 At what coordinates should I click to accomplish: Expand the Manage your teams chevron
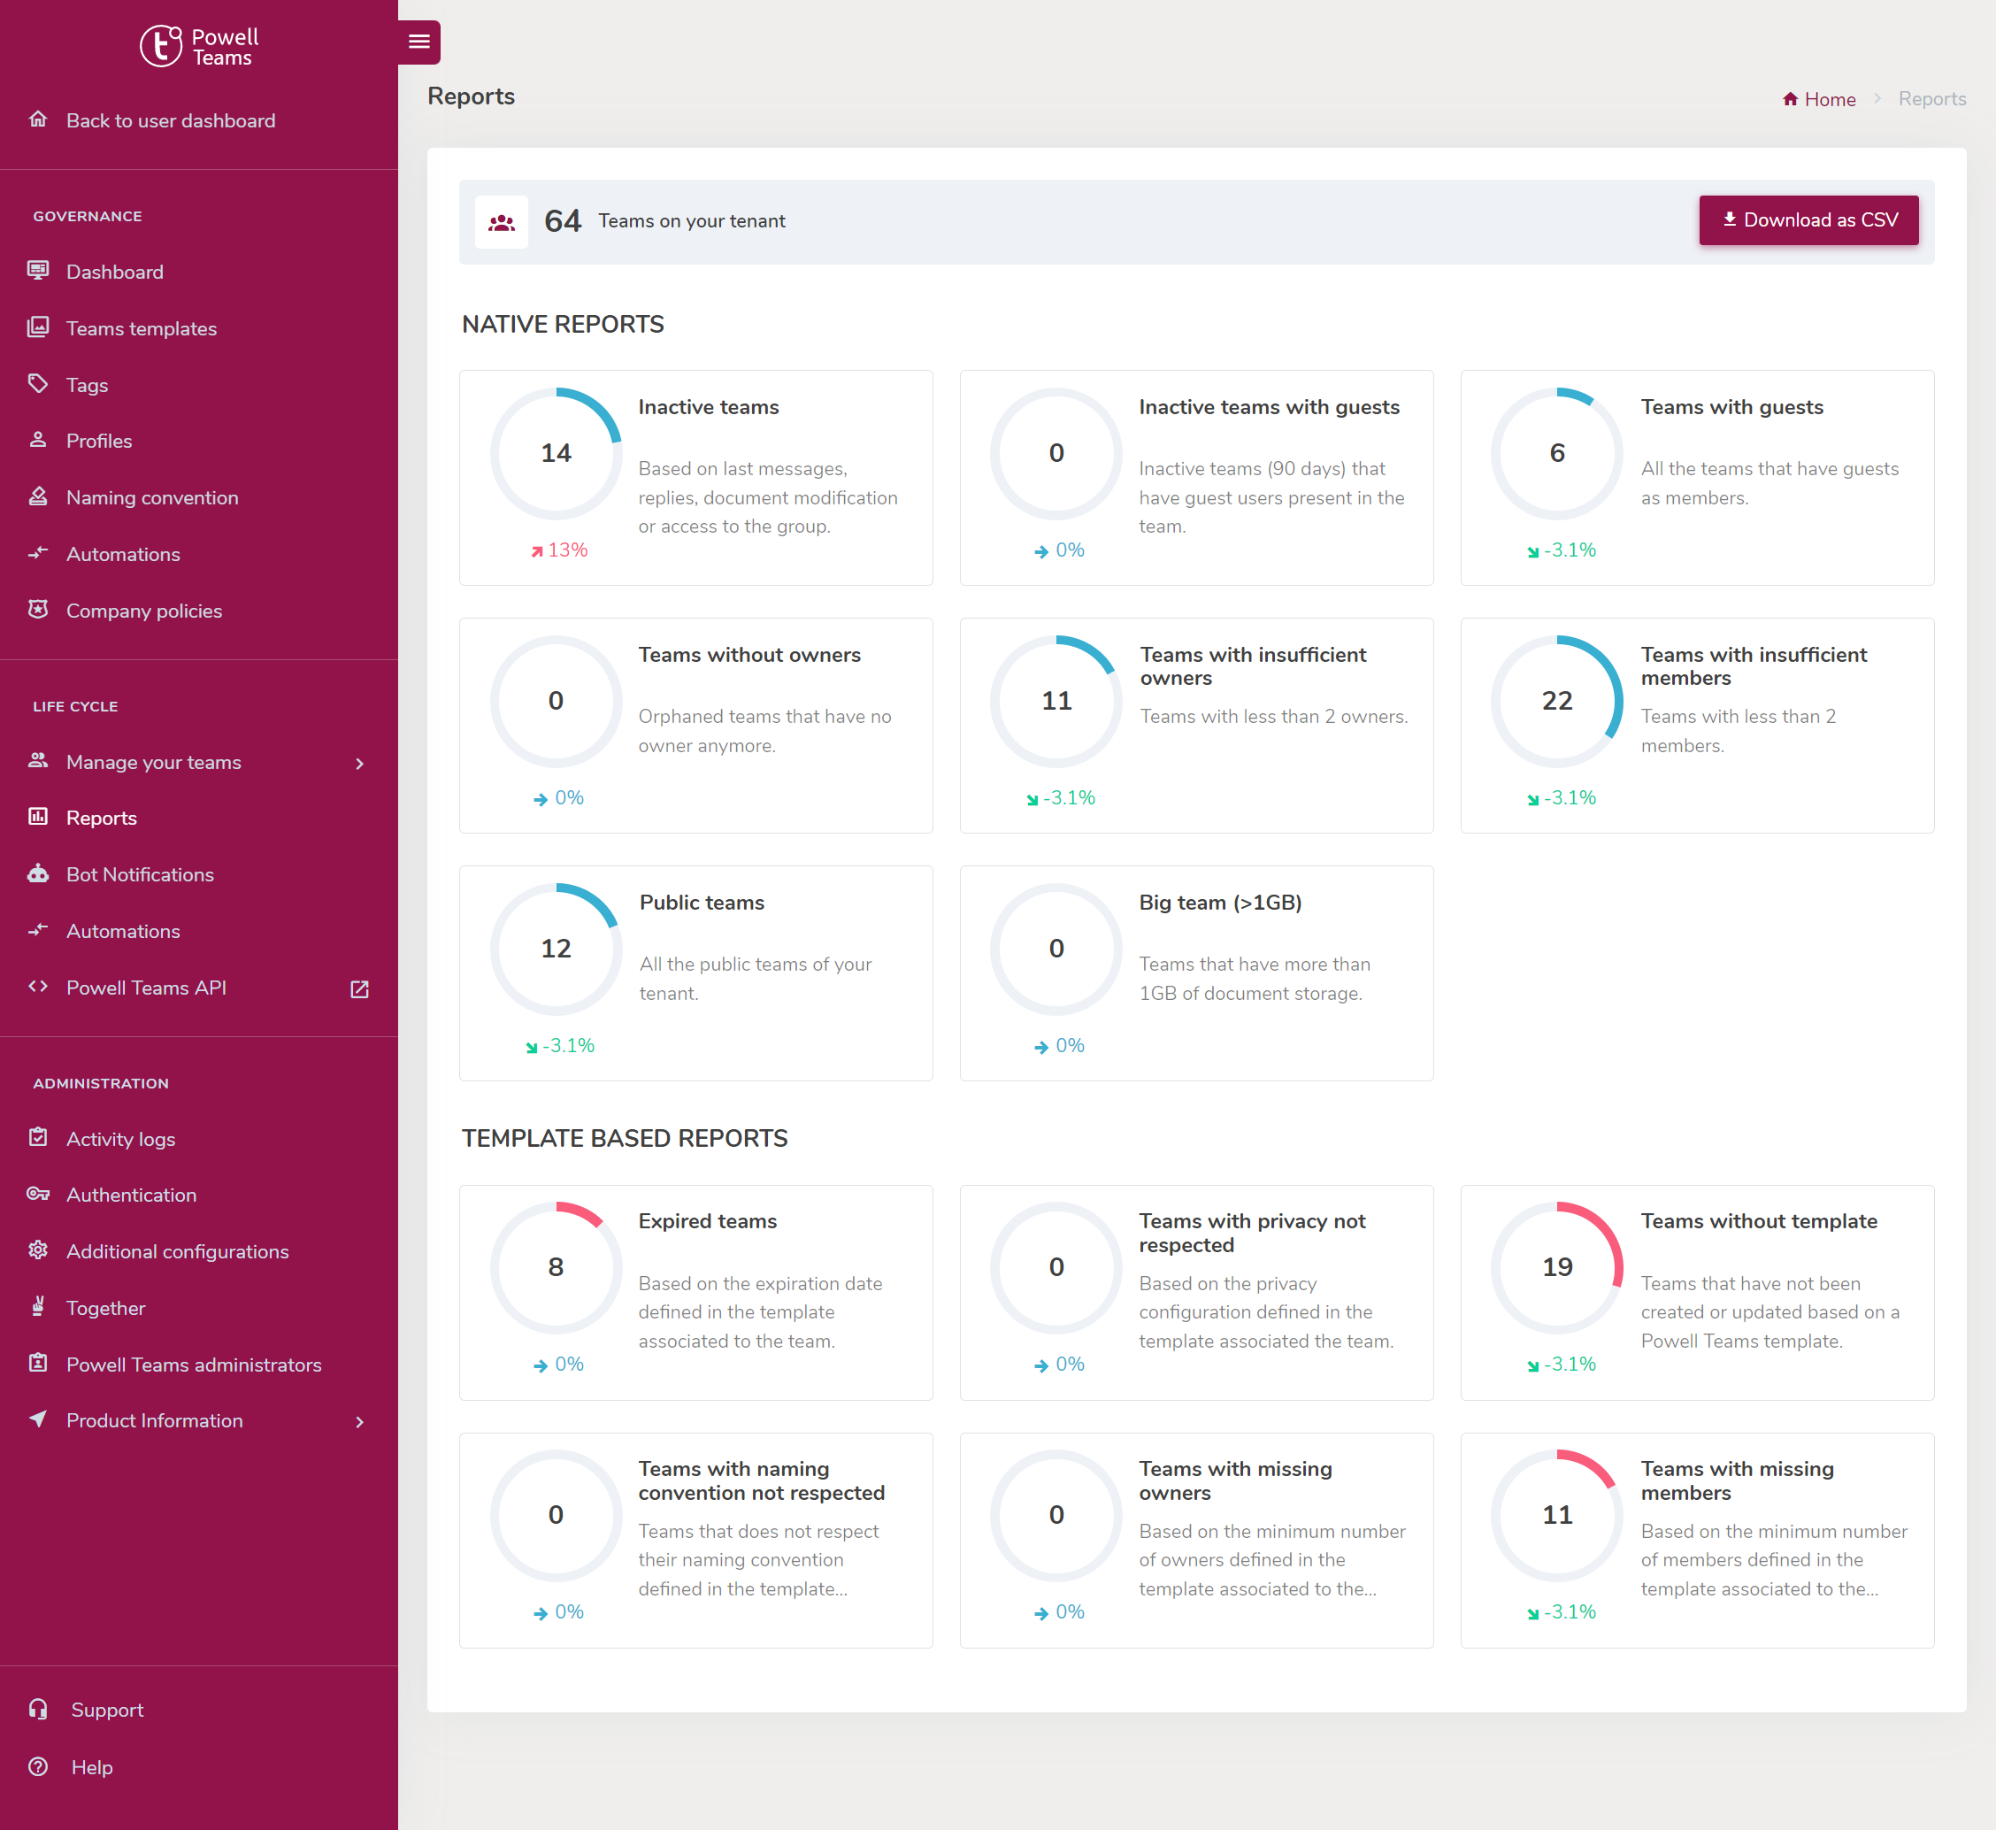[359, 764]
